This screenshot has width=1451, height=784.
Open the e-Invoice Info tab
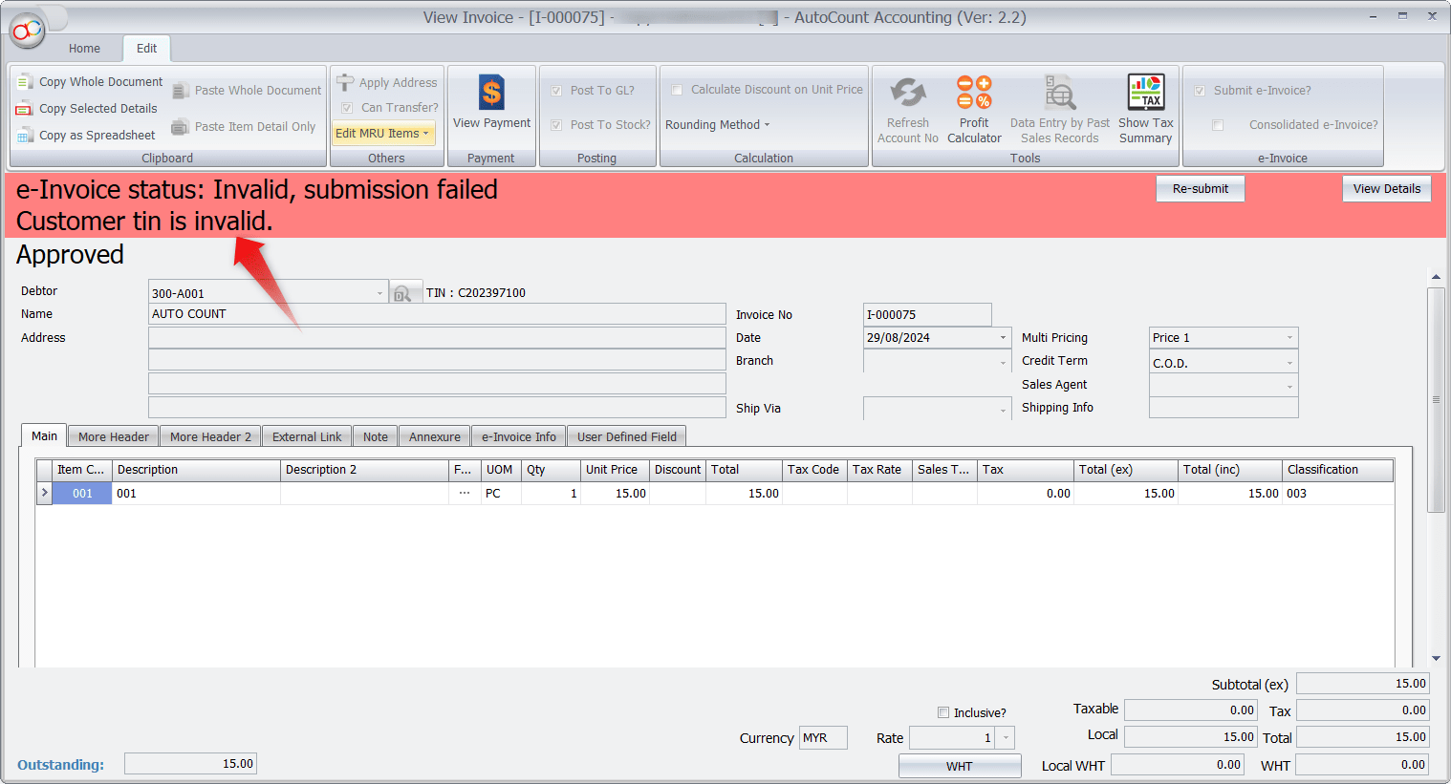click(x=519, y=437)
